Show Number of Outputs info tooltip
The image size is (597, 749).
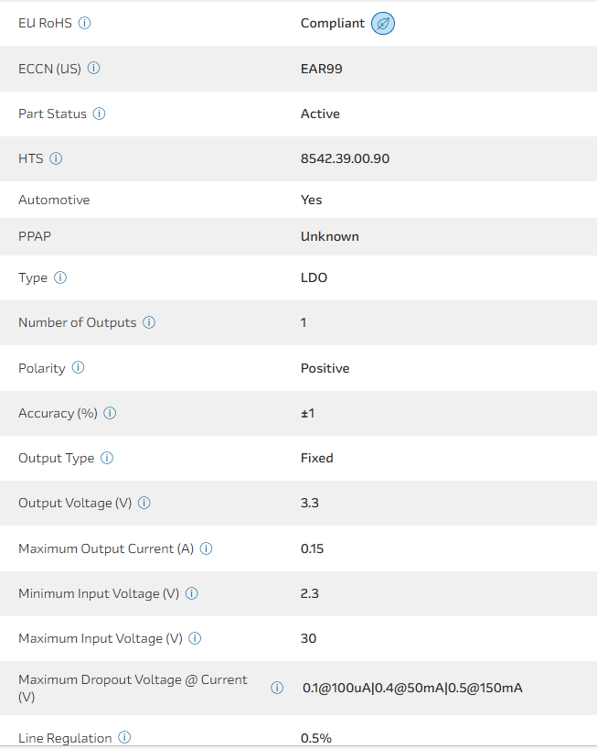tap(149, 322)
